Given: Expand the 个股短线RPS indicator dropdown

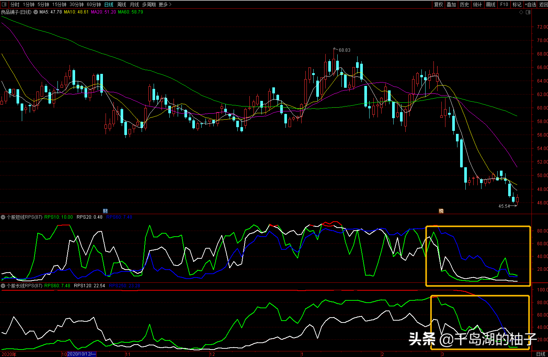Looking at the screenshot, I should (x=3, y=217).
